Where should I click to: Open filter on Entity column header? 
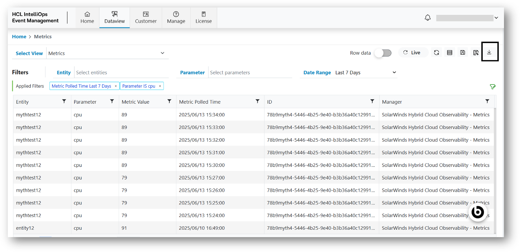pos(64,101)
